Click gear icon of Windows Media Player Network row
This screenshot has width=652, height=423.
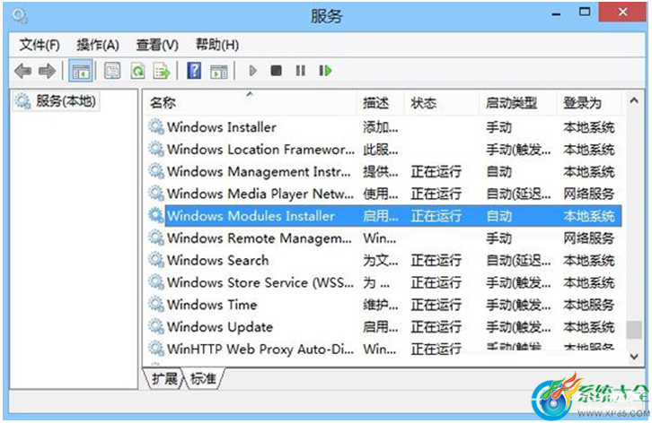[156, 193]
